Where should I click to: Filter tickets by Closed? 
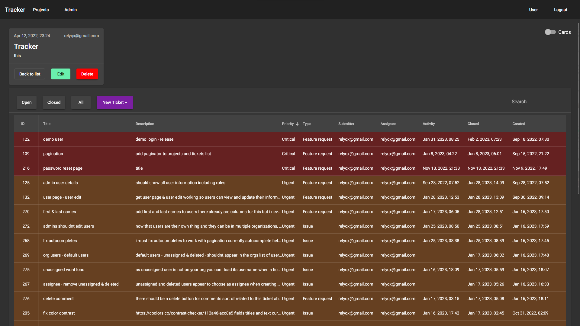54,102
